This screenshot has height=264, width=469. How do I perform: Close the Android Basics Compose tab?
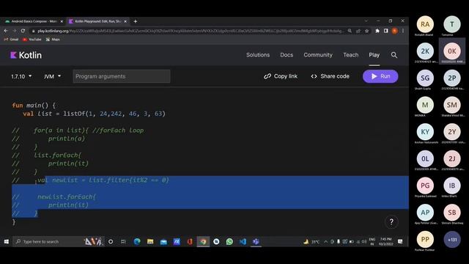[62, 21]
